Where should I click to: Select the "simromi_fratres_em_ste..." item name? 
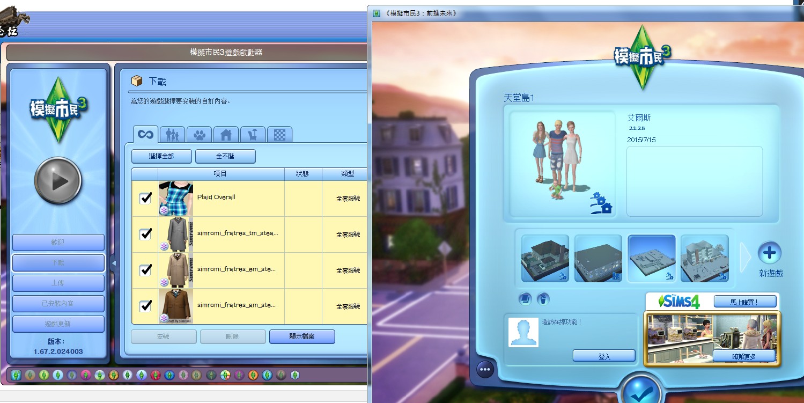coord(237,269)
